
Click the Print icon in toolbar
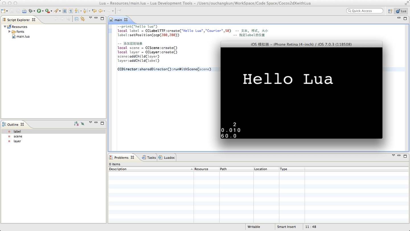tap(24, 11)
